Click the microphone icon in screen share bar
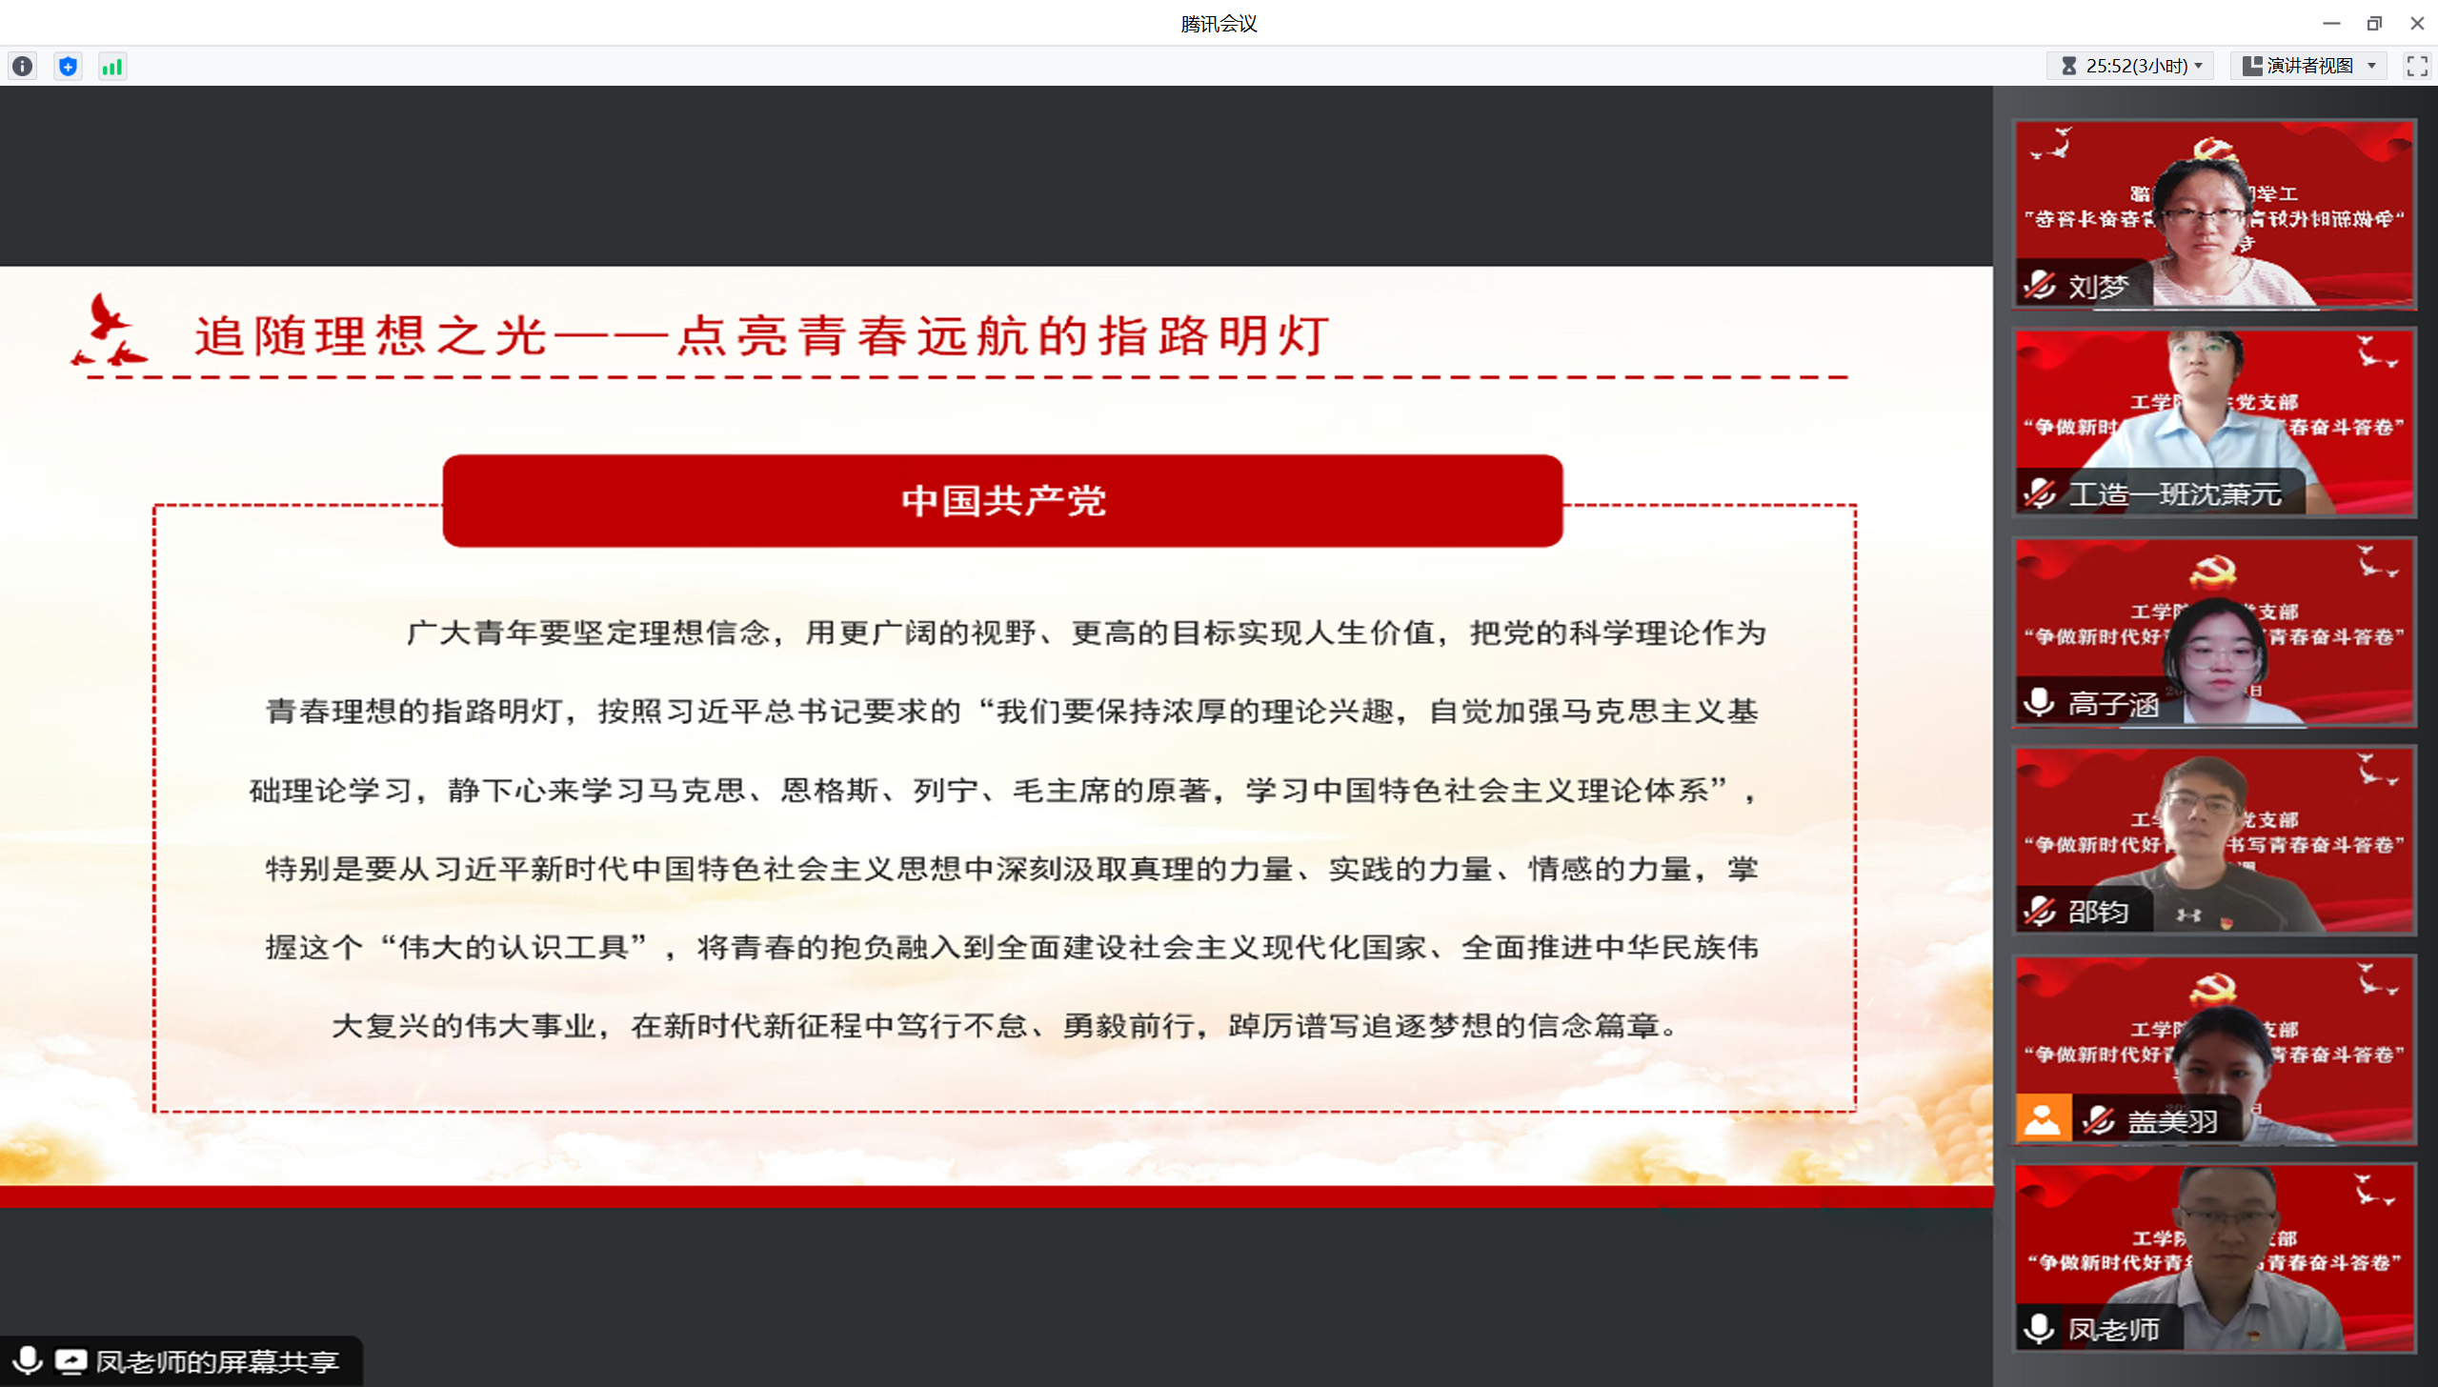The height and width of the screenshot is (1387, 2438). [x=28, y=1361]
